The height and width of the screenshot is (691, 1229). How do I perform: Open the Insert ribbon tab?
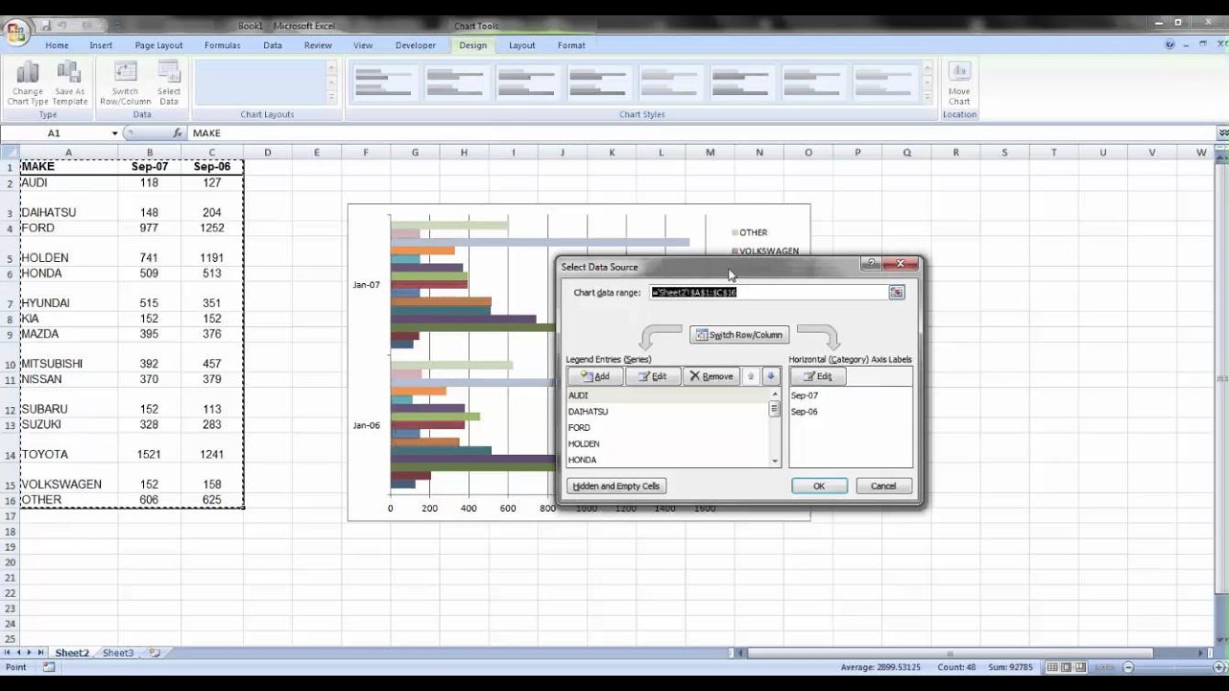101,45
